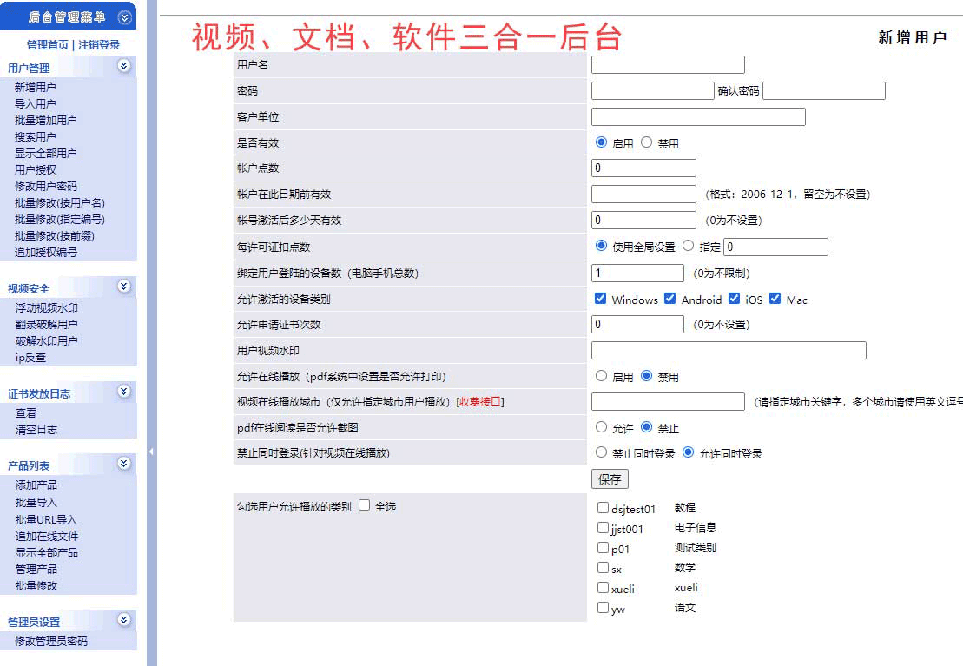This screenshot has width=963, height=666.
Task: Collapse the 用户管理 section chevron icon
Action: pos(124,66)
